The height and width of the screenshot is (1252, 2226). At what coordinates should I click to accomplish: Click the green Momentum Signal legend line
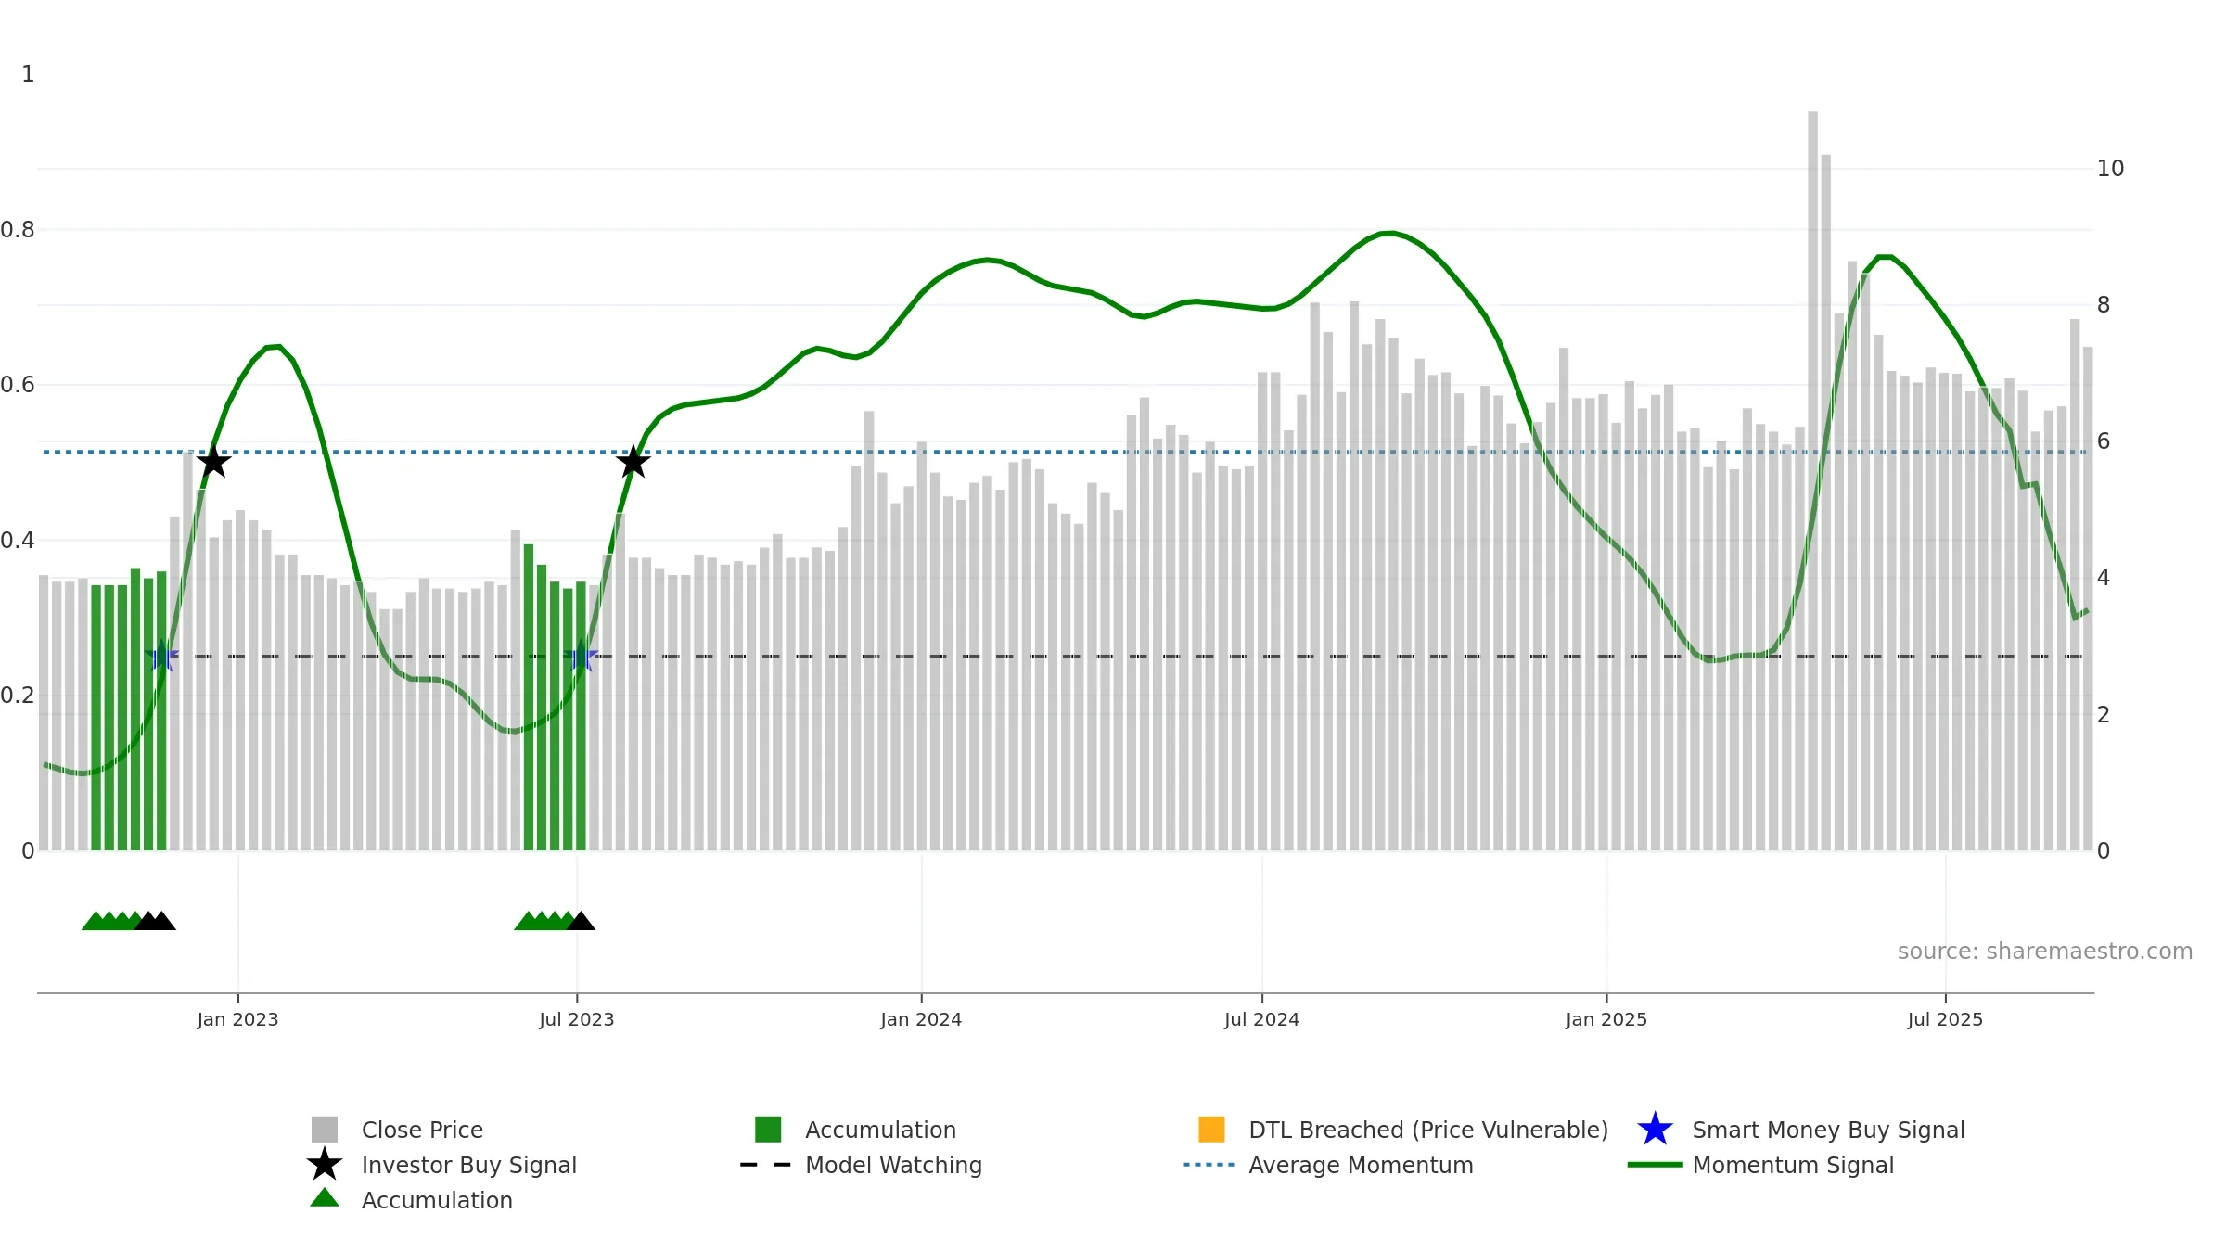pyautogui.click(x=1655, y=1165)
